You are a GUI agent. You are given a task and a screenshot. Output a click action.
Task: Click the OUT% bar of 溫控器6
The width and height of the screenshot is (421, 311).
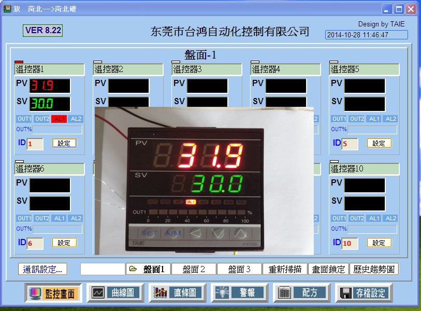click(57, 229)
